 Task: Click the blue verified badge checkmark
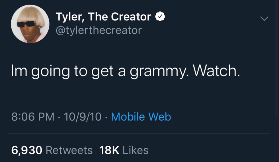tap(160, 17)
